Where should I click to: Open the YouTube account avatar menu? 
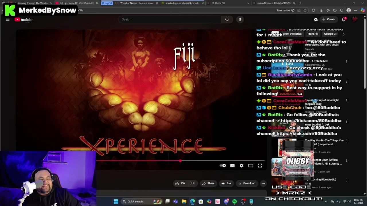[x=355, y=19]
